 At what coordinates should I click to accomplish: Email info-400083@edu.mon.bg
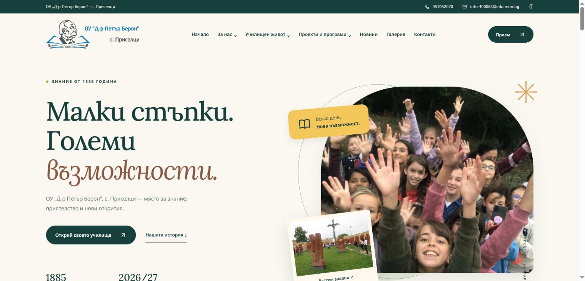tap(495, 7)
